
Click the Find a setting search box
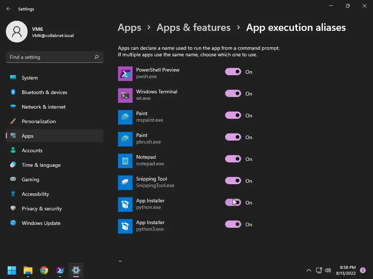(50, 57)
